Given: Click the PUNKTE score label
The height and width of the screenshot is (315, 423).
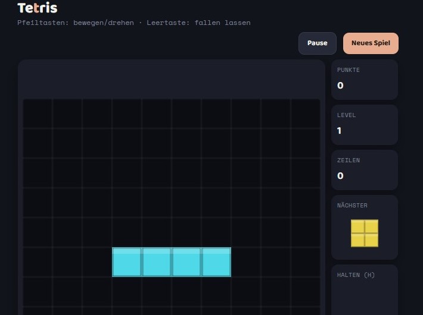Looking at the screenshot, I should click(349, 70).
